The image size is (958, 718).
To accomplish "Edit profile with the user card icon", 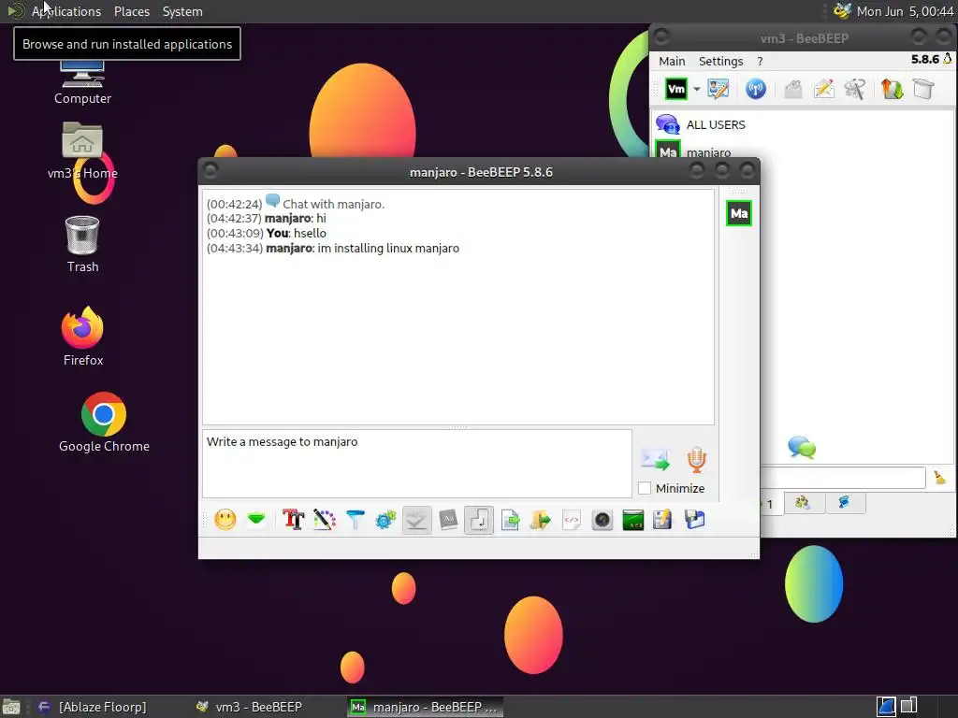I will pos(718,89).
